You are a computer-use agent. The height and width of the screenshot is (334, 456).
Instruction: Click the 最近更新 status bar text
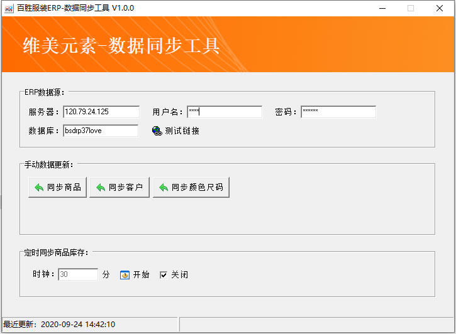point(59,325)
